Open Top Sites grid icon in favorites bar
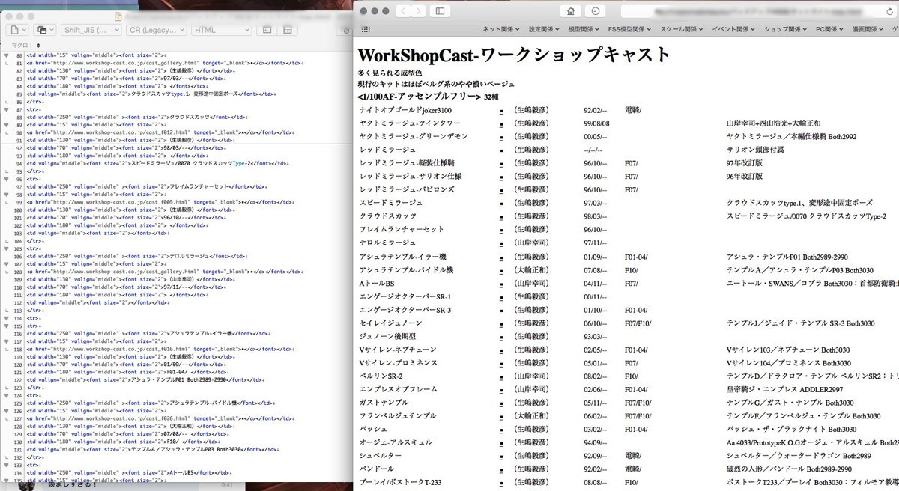This screenshot has width=899, height=491. [x=366, y=29]
